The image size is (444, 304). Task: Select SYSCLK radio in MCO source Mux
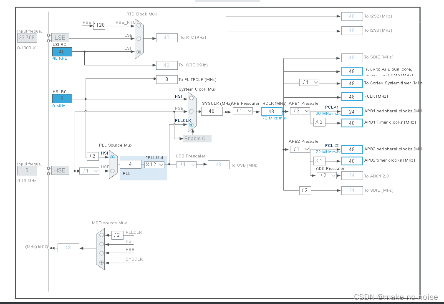[x=101, y=262]
